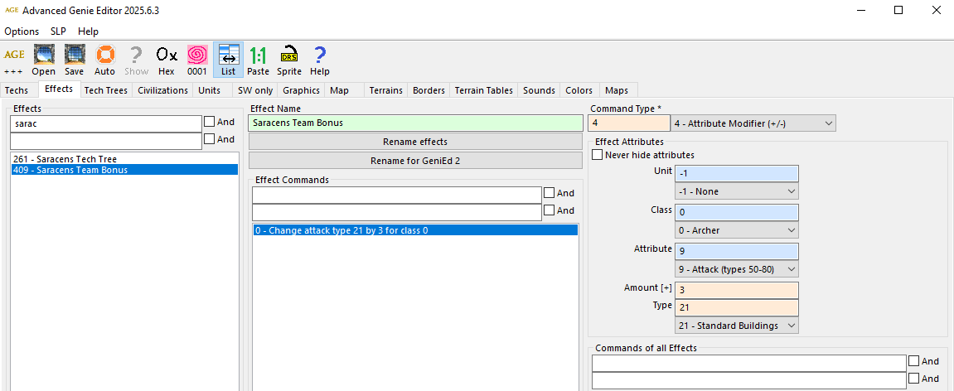The height and width of the screenshot is (391, 954).
Task: Click second Commands of all Effects search field
Action: click(749, 380)
